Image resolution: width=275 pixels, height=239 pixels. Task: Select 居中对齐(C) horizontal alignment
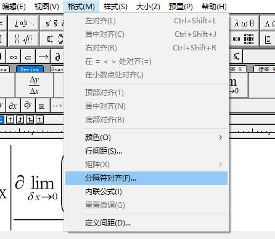pyautogui.click(x=146, y=34)
